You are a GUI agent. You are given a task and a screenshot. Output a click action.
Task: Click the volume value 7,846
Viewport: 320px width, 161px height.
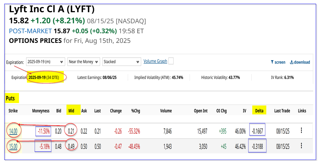coord(168,131)
